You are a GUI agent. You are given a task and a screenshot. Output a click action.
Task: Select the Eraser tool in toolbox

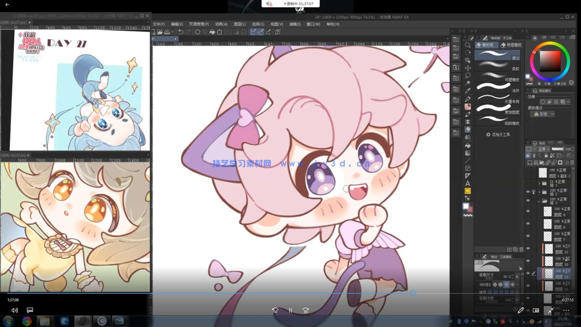(468, 130)
